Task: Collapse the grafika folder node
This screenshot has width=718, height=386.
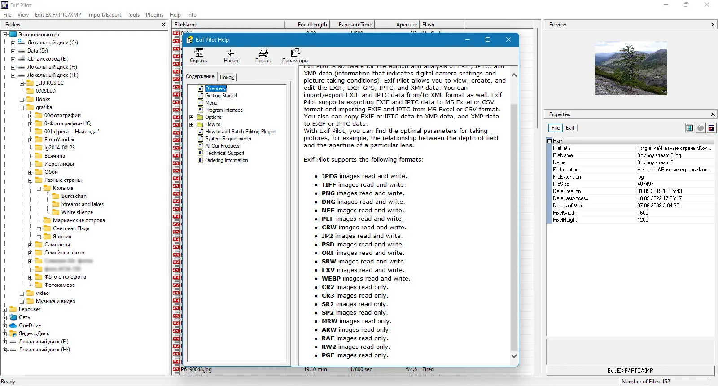Action: click(22, 108)
